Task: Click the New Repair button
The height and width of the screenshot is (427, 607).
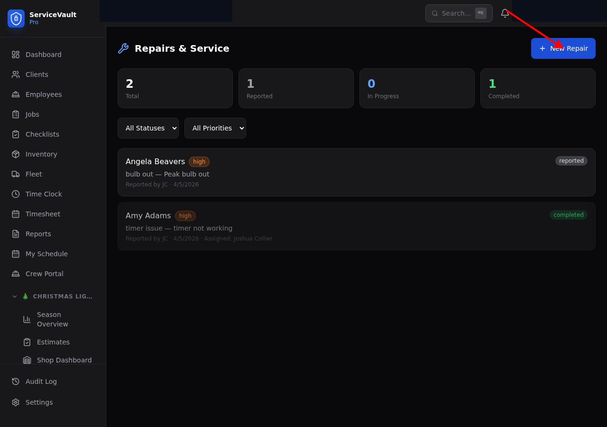Action: click(563, 48)
